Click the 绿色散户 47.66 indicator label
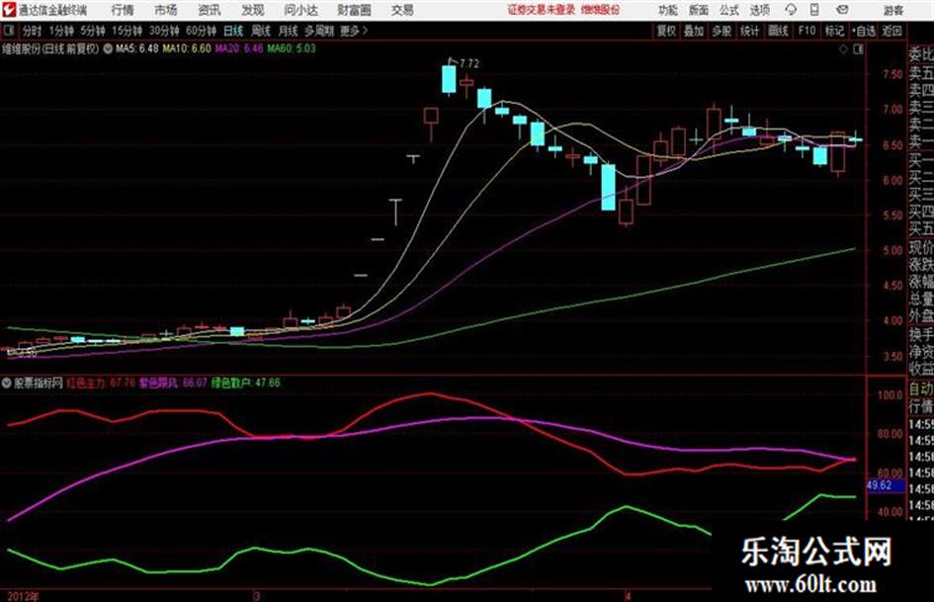Screen dimensions: 934x602 246,383
